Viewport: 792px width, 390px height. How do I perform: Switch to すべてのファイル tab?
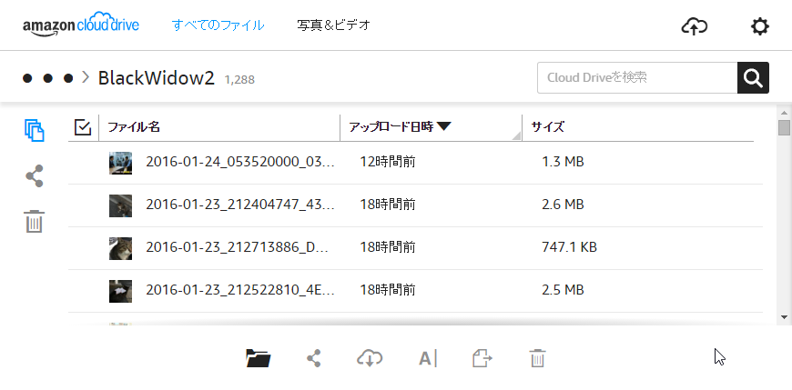(x=218, y=25)
